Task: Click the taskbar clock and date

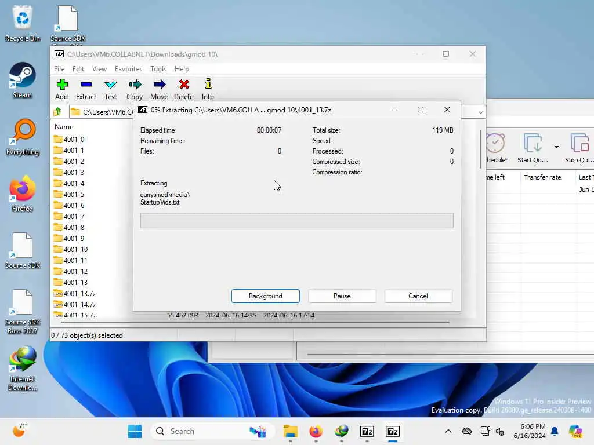Action: tap(529, 431)
